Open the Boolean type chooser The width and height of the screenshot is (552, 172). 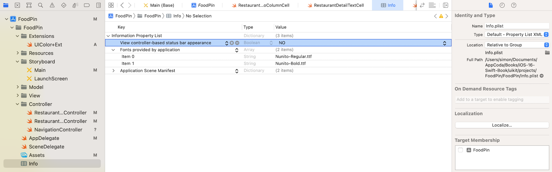(271, 43)
